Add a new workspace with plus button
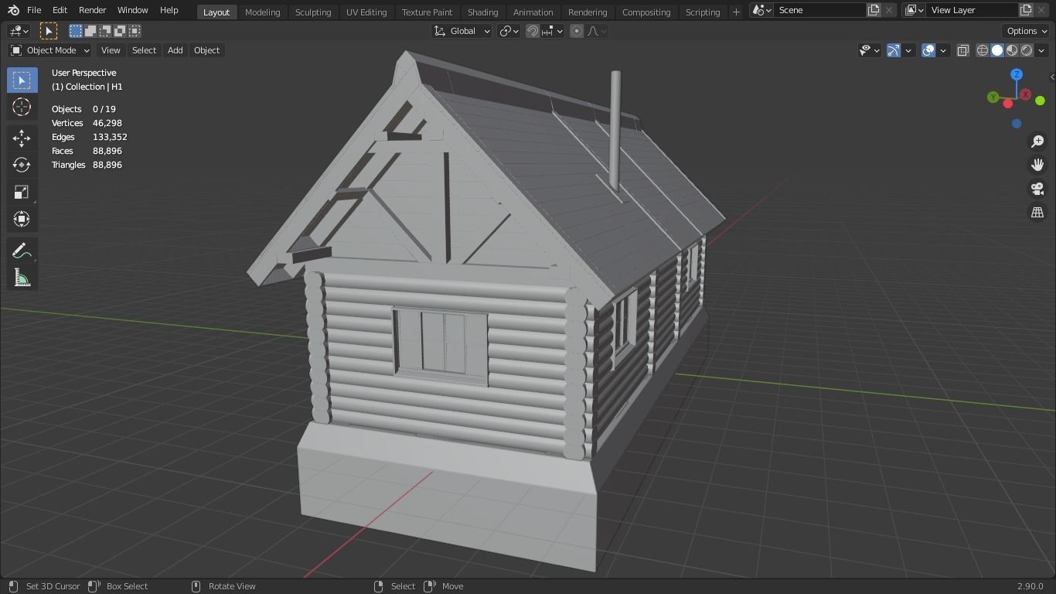 [736, 12]
